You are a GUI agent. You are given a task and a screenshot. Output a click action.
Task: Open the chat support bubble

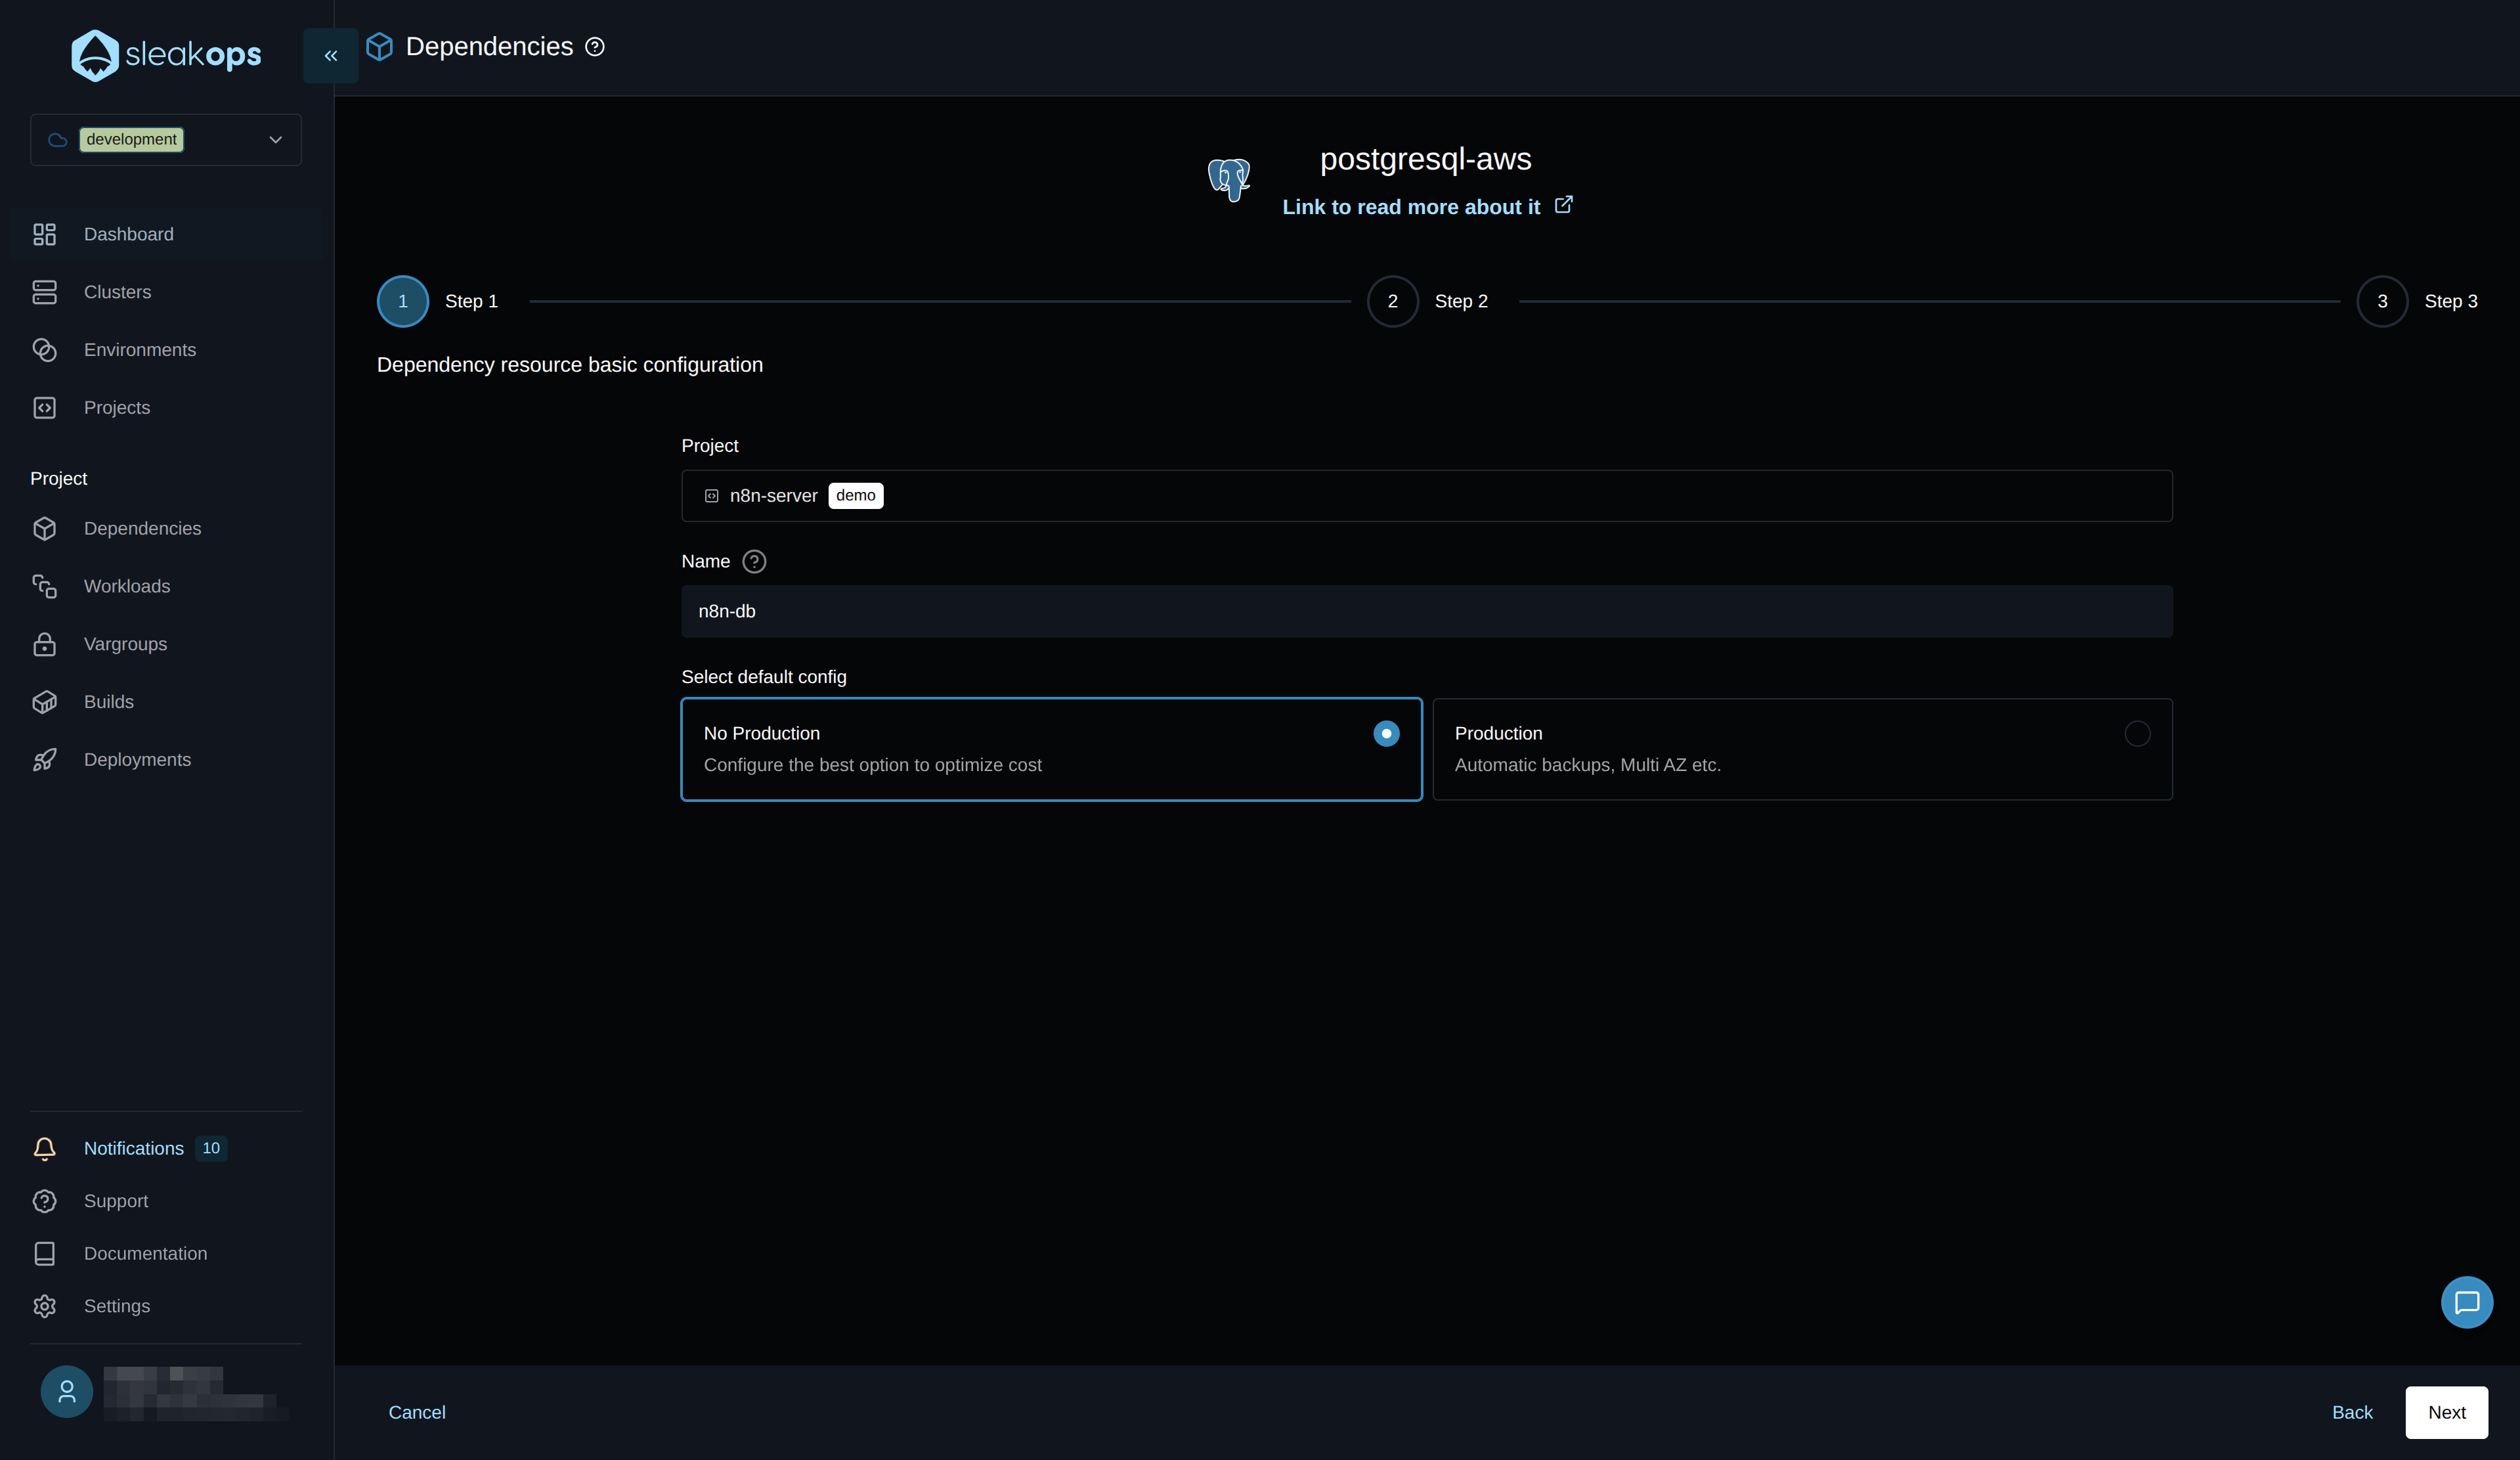click(x=2467, y=1302)
